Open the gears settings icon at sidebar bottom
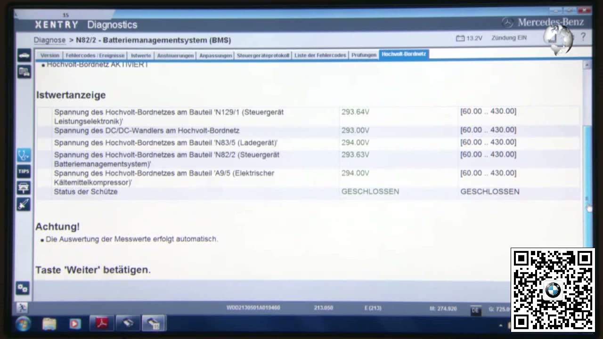The width and height of the screenshot is (603, 339). (x=23, y=288)
